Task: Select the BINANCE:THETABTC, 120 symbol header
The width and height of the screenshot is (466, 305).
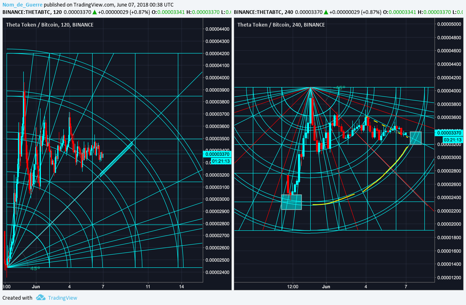Action: click(x=32, y=12)
